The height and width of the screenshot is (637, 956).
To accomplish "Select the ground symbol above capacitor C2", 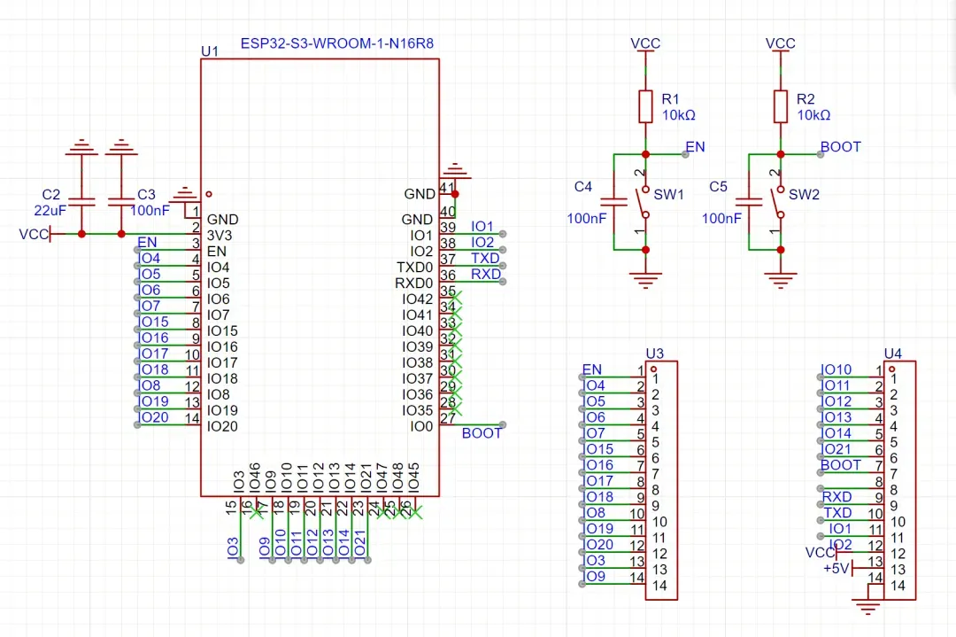I will (x=81, y=147).
